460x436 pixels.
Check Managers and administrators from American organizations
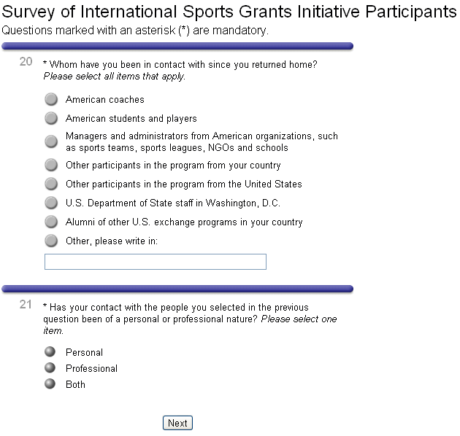click(51, 141)
